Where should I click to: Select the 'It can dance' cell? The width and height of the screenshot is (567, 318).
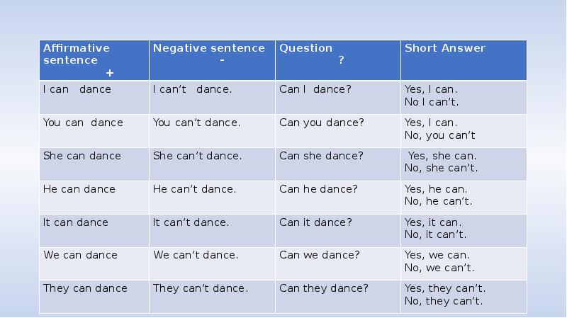click(94, 229)
